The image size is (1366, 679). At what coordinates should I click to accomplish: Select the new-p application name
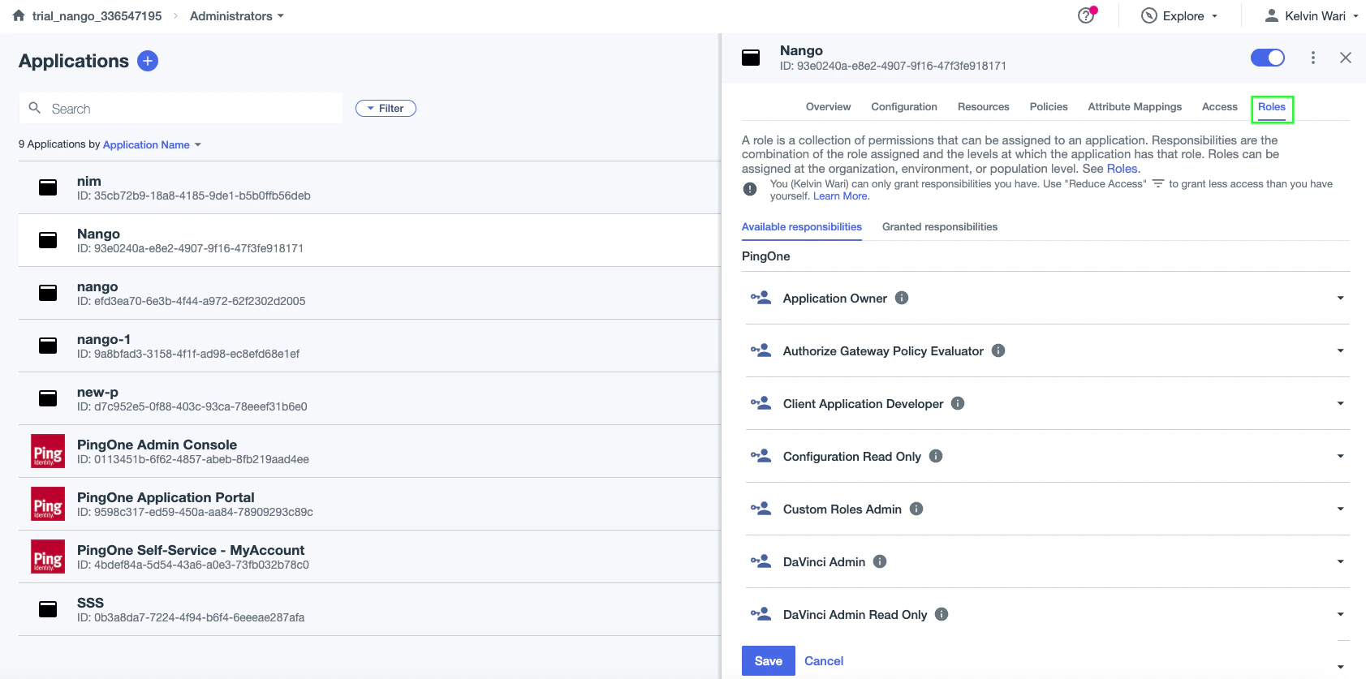[97, 392]
